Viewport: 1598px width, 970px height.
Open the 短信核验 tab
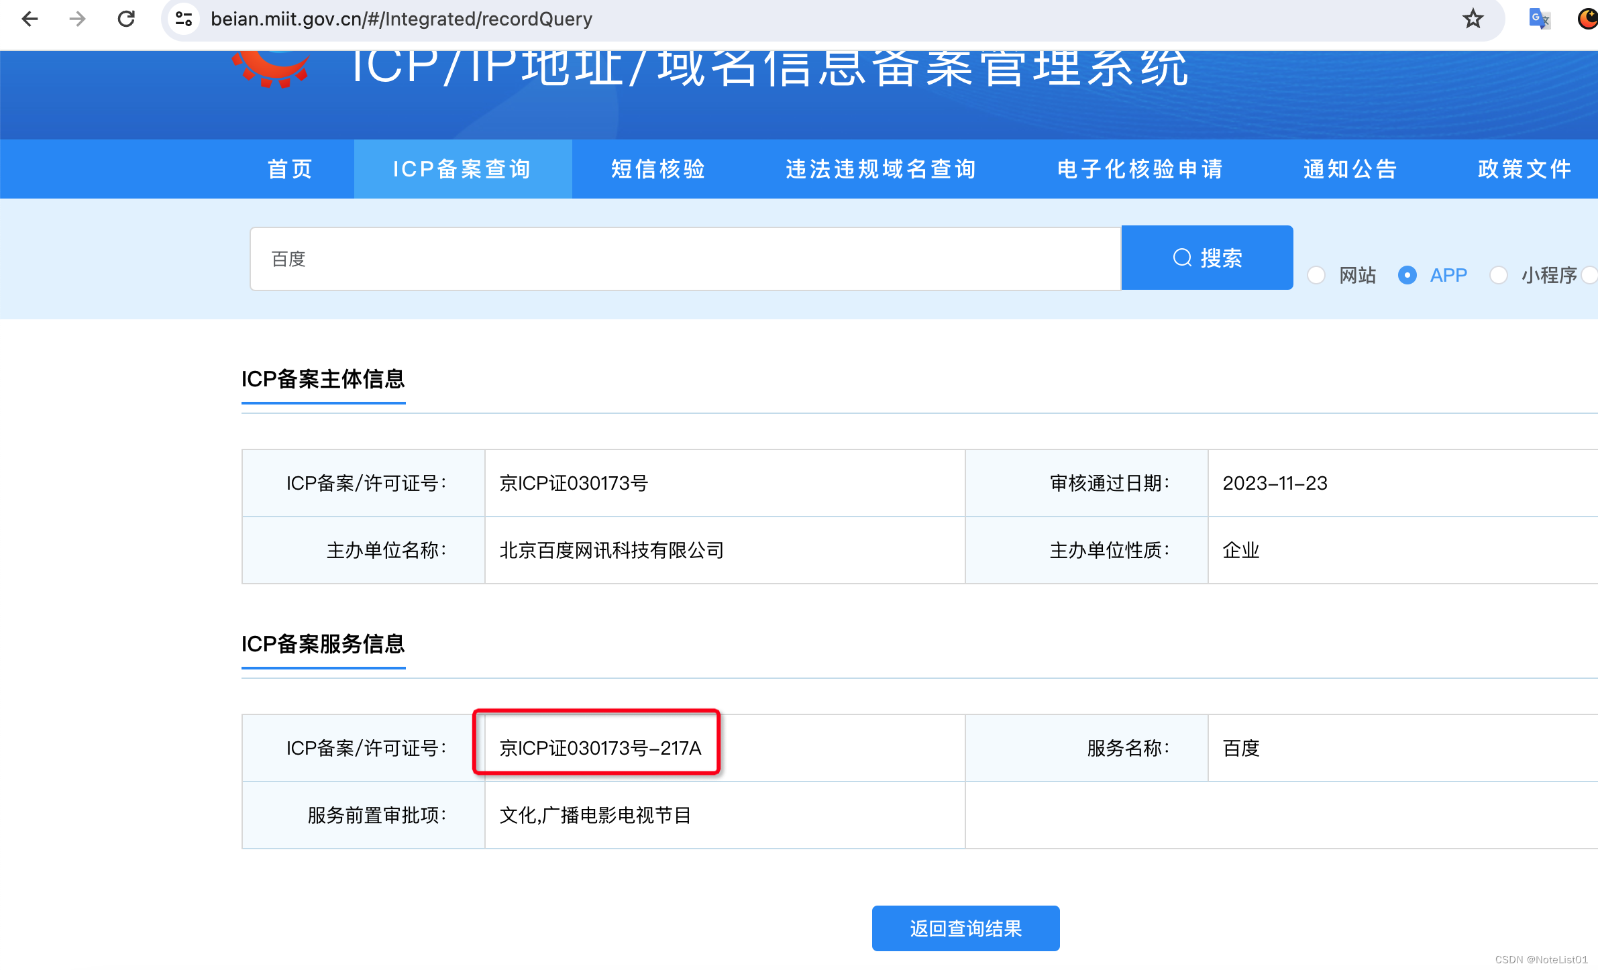coord(657,169)
